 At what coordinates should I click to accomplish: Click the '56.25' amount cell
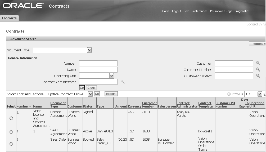(123, 140)
